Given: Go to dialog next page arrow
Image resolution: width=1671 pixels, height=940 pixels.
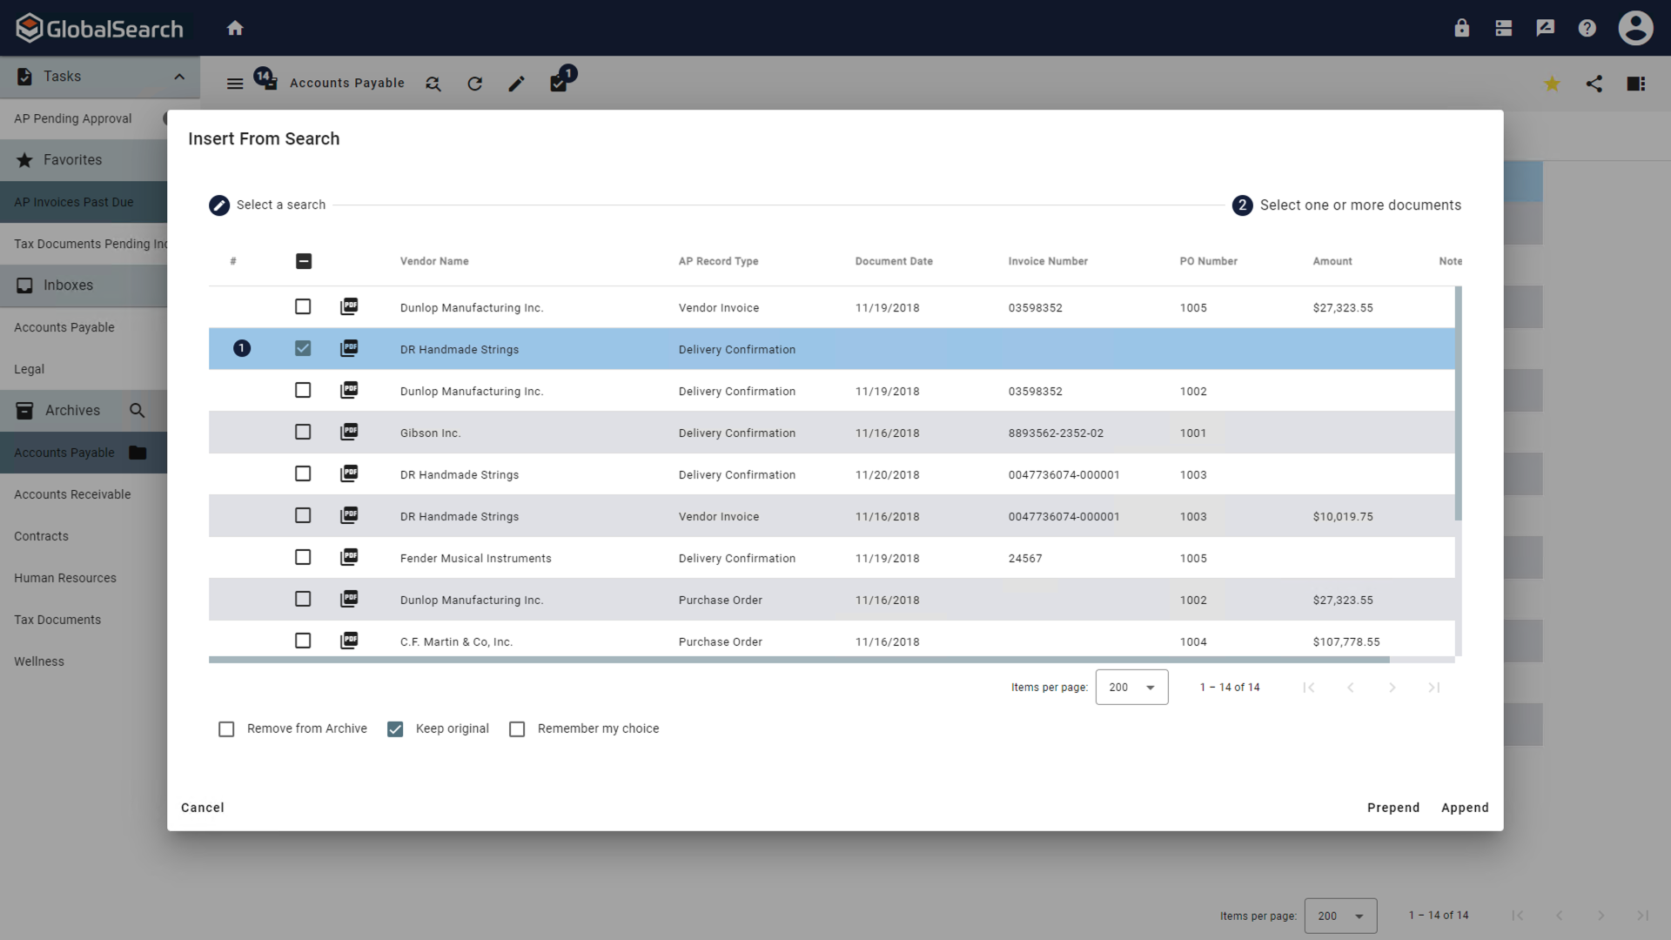Looking at the screenshot, I should coord(1392,688).
